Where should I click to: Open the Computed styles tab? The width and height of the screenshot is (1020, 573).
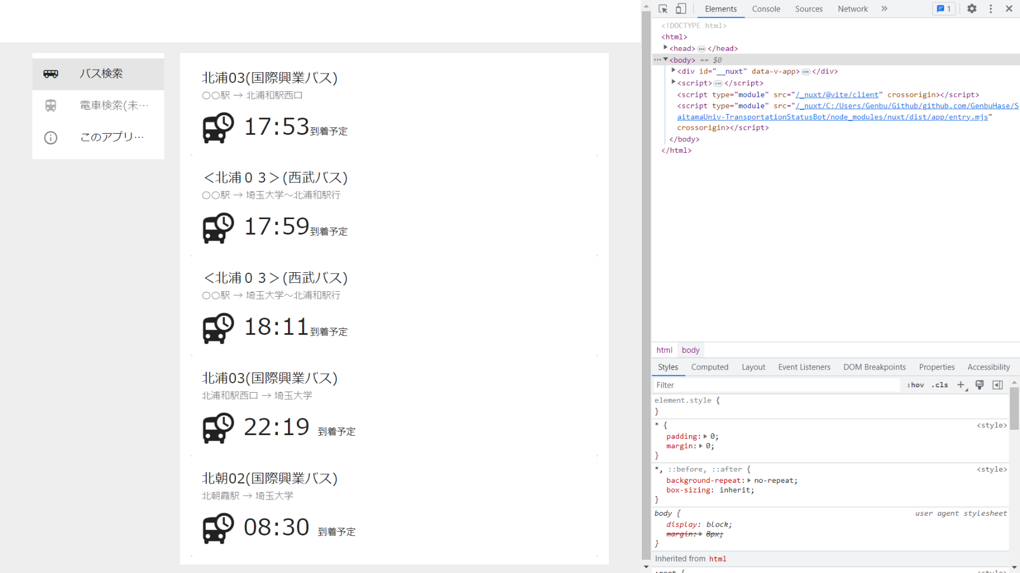click(x=709, y=367)
